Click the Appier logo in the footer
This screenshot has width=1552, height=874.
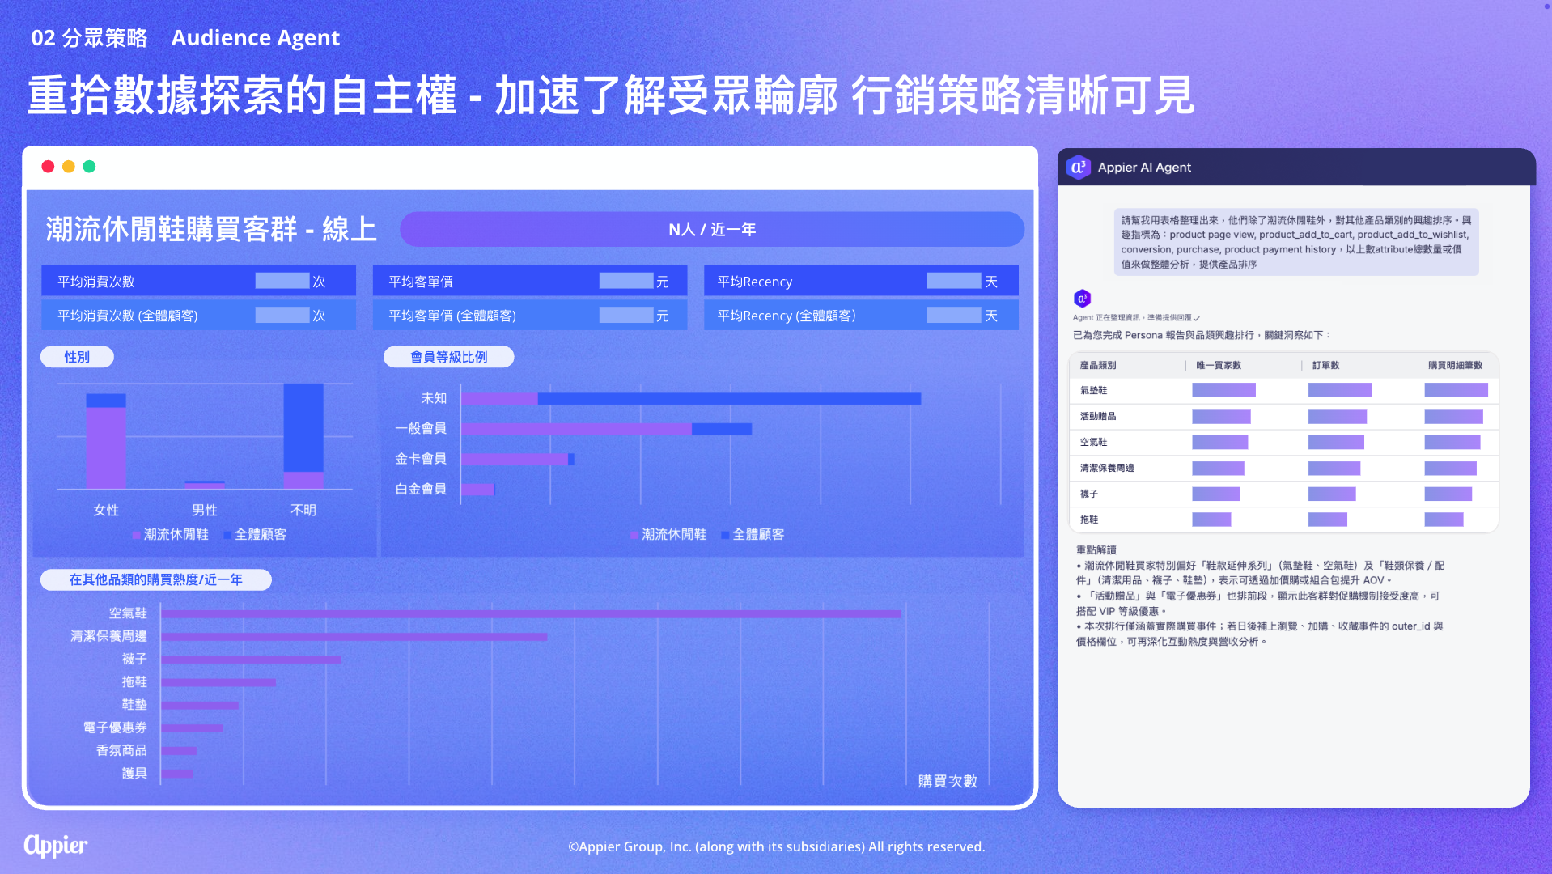pos(55,846)
